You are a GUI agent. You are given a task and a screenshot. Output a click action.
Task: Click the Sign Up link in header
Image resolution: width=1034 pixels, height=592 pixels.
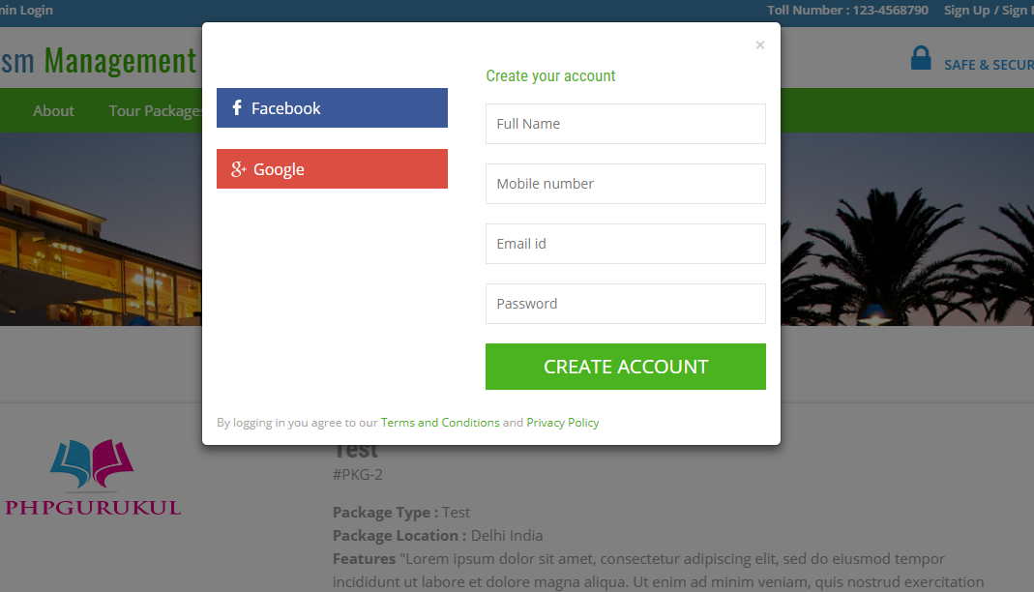[966, 11]
